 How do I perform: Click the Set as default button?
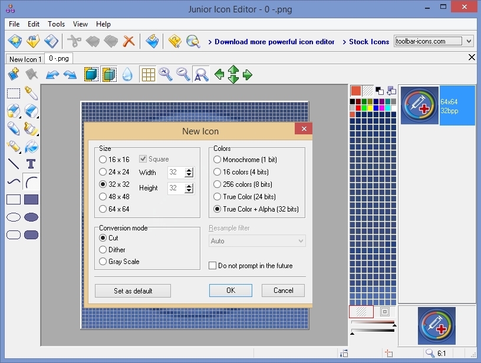point(132,291)
